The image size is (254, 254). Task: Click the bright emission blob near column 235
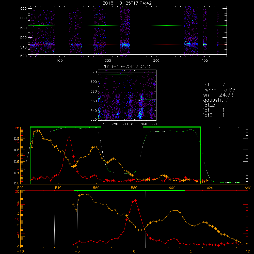pyautogui.click(x=125, y=44)
